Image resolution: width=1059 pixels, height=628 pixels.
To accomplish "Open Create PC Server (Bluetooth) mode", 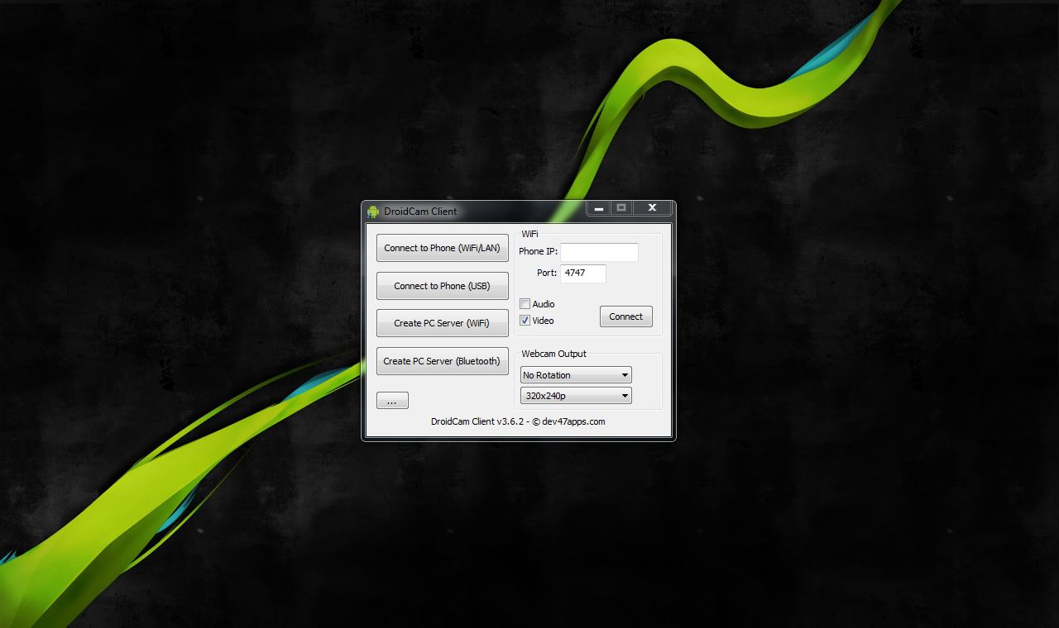I will 443,361.
